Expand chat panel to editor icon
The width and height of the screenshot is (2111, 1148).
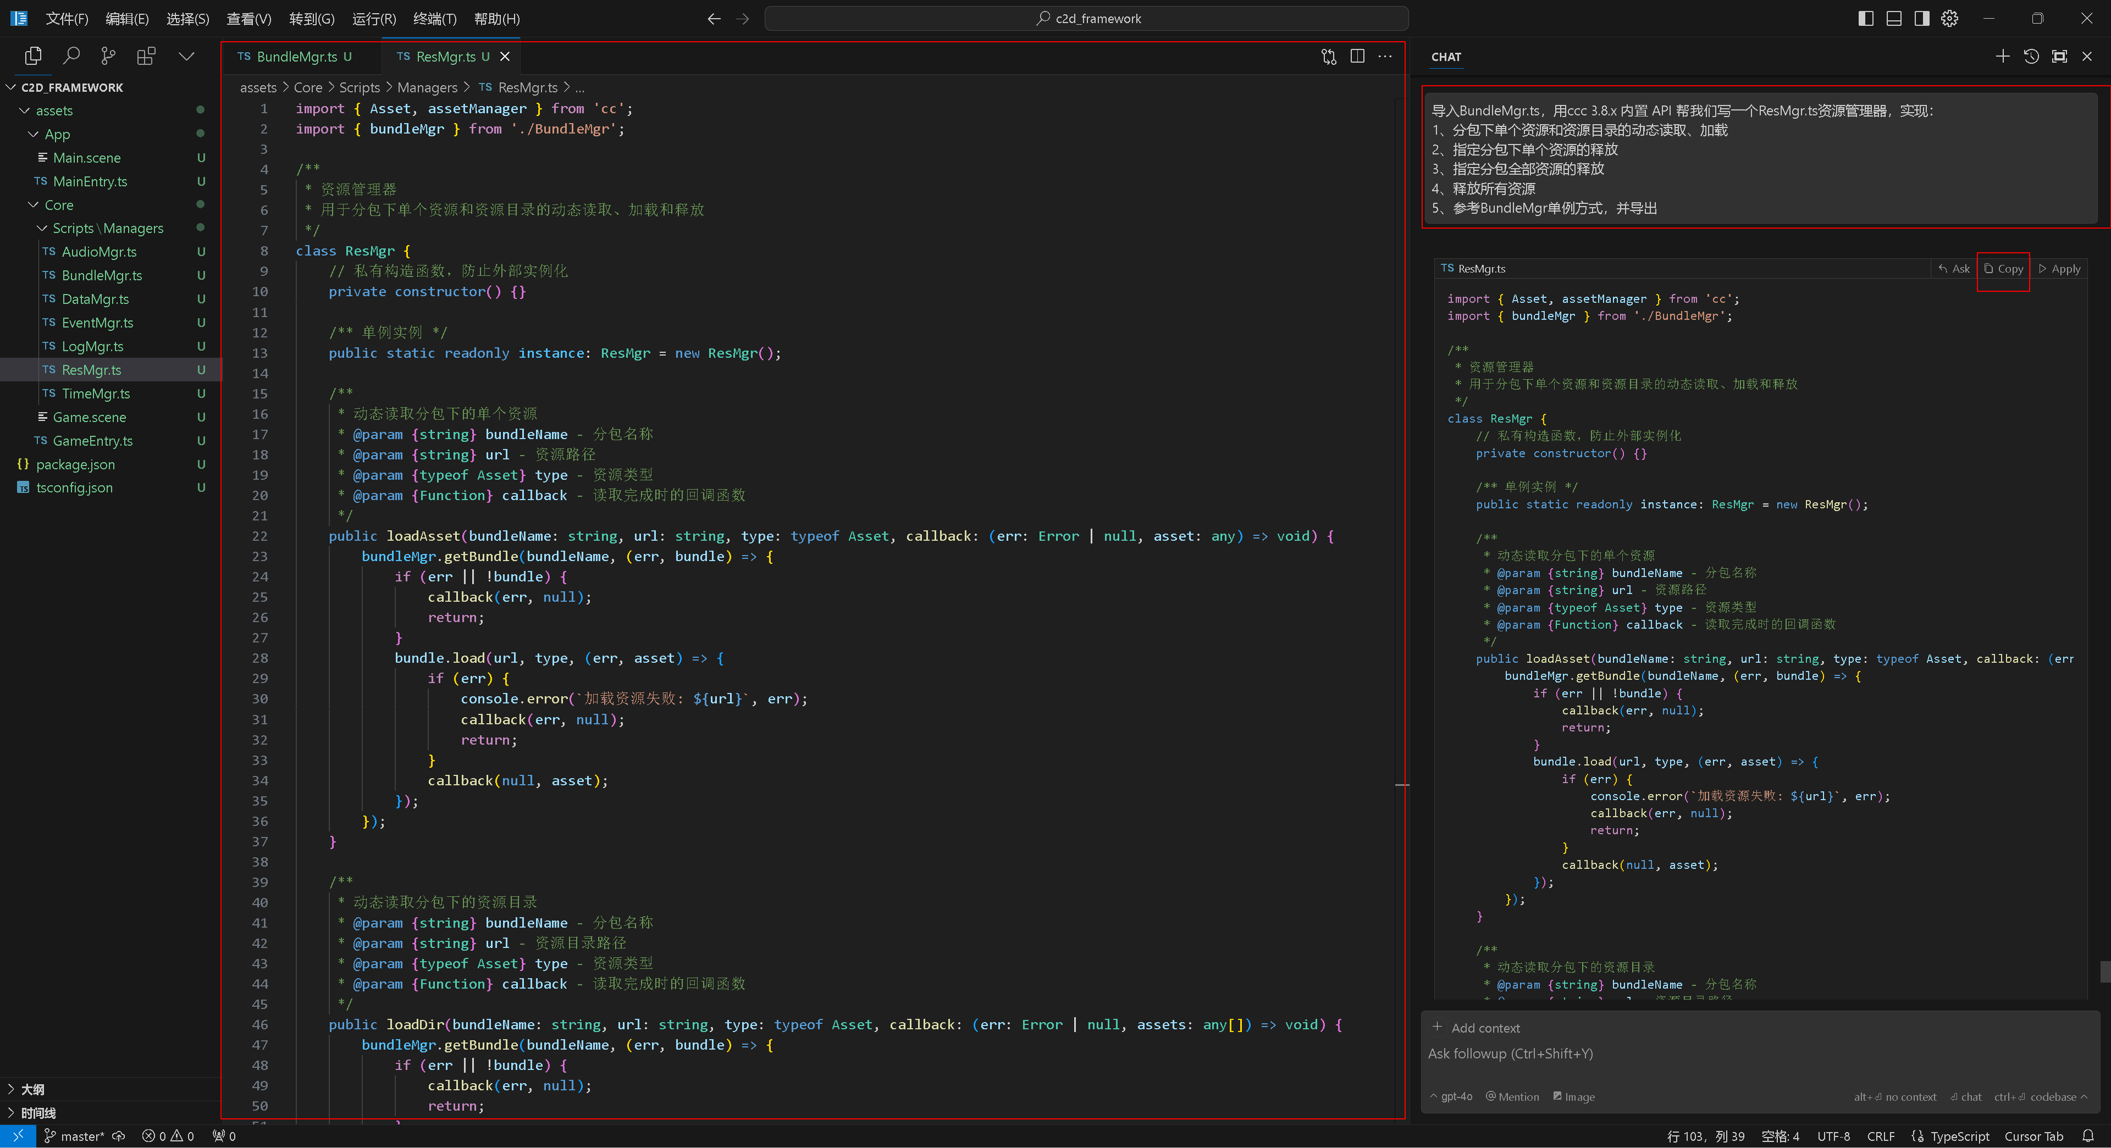coord(2059,56)
